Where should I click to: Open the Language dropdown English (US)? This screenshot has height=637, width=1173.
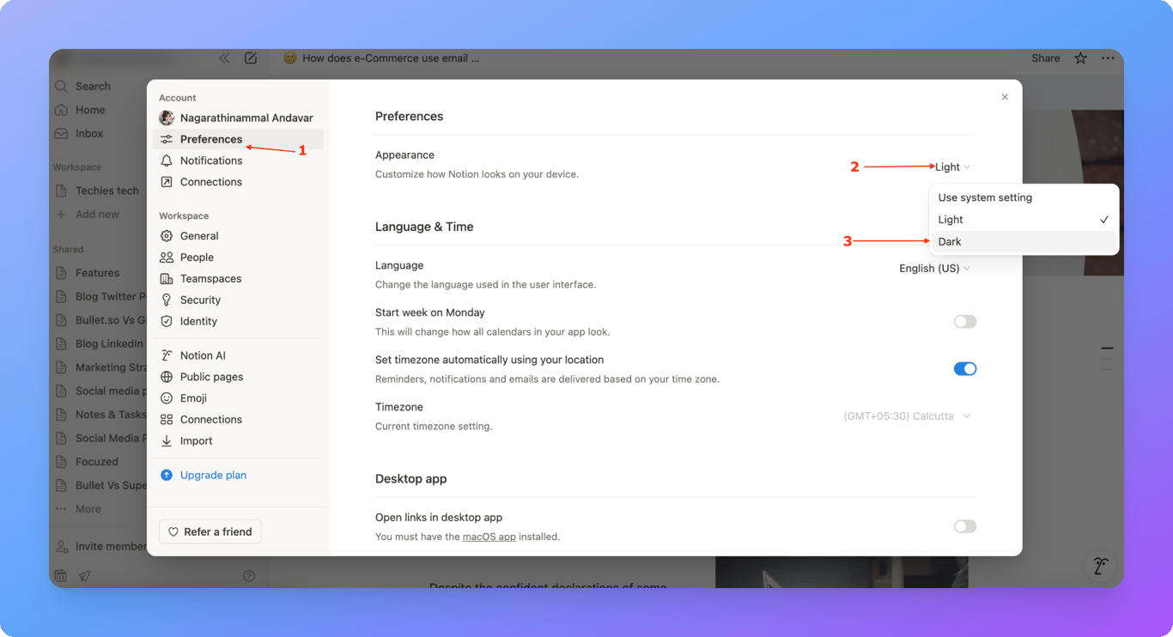(x=934, y=269)
